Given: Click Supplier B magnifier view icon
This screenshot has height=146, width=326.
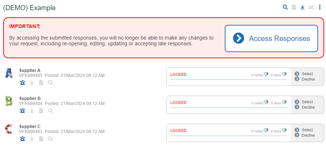Looking at the screenshot, I should coord(50,111).
